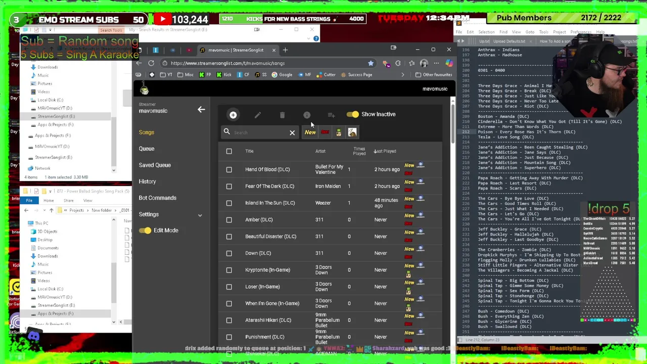Open Queue in the sidebar
This screenshot has height=364, width=647.
pos(147,149)
